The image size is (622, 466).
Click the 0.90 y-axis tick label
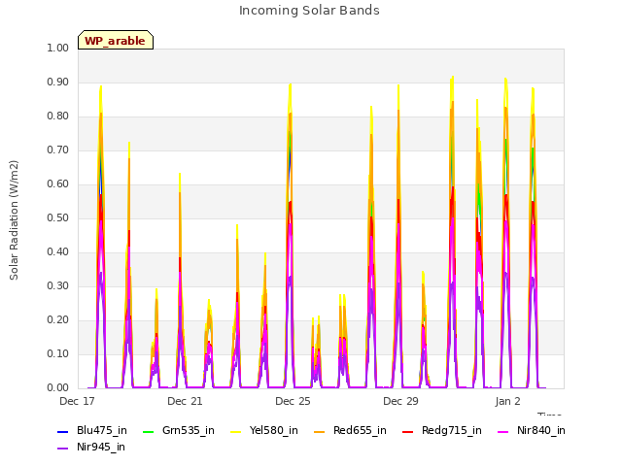coord(58,83)
